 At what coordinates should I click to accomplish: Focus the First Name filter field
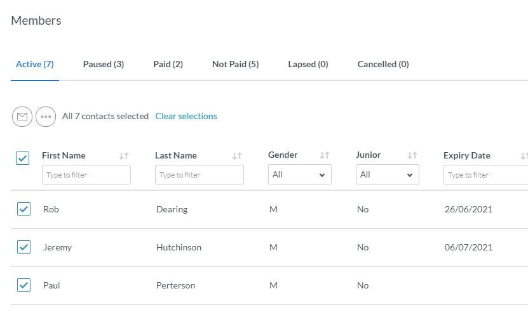[x=86, y=175]
